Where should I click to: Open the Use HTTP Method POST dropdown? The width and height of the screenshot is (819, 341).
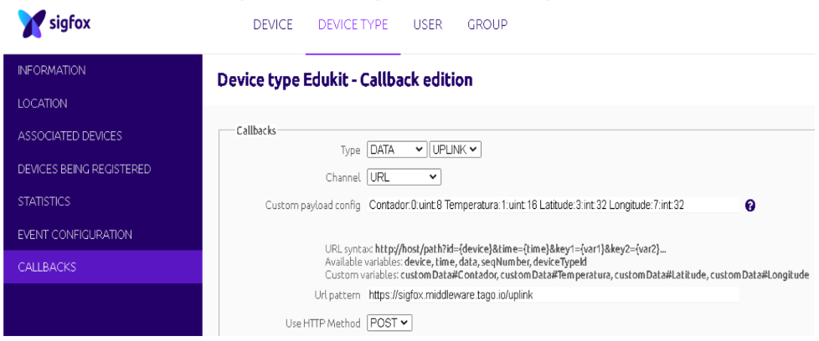(x=389, y=323)
